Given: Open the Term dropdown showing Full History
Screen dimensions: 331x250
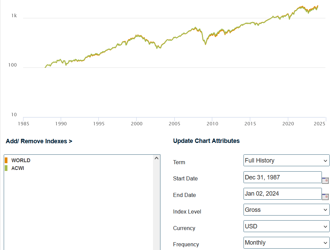Looking at the screenshot, I should point(286,160).
